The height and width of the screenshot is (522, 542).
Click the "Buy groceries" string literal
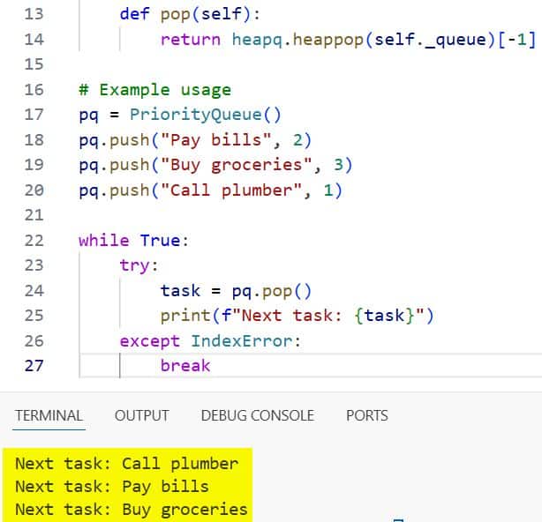pyautogui.click(x=237, y=165)
